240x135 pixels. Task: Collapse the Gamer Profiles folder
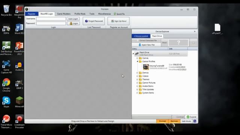pos(137,61)
